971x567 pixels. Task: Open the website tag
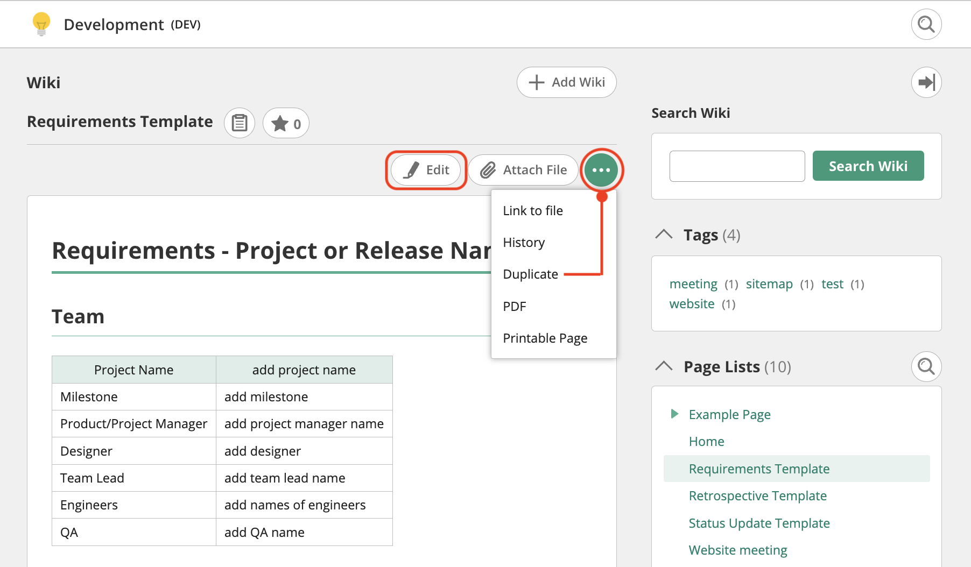(x=692, y=304)
